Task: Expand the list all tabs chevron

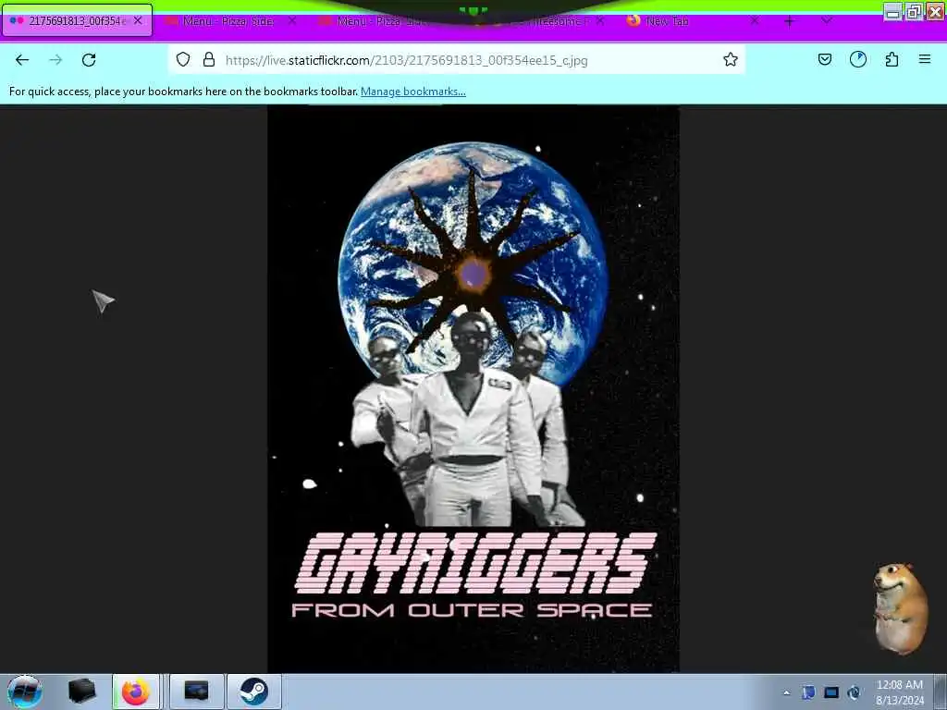Action: point(827,20)
